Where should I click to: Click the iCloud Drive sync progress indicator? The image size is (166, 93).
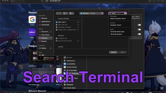pos(51,32)
